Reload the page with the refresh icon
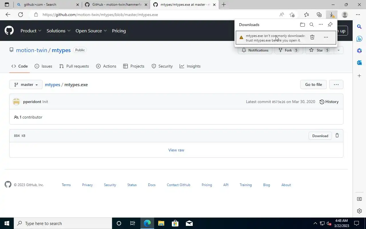366x229 pixels. [x=21, y=15]
